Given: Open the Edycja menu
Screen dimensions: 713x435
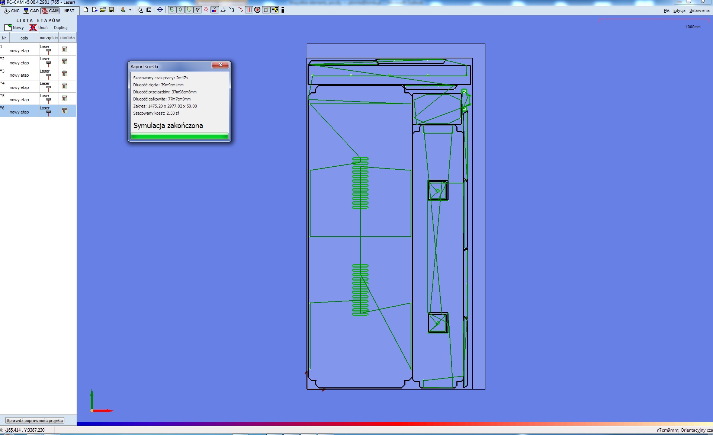Looking at the screenshot, I should (679, 10).
